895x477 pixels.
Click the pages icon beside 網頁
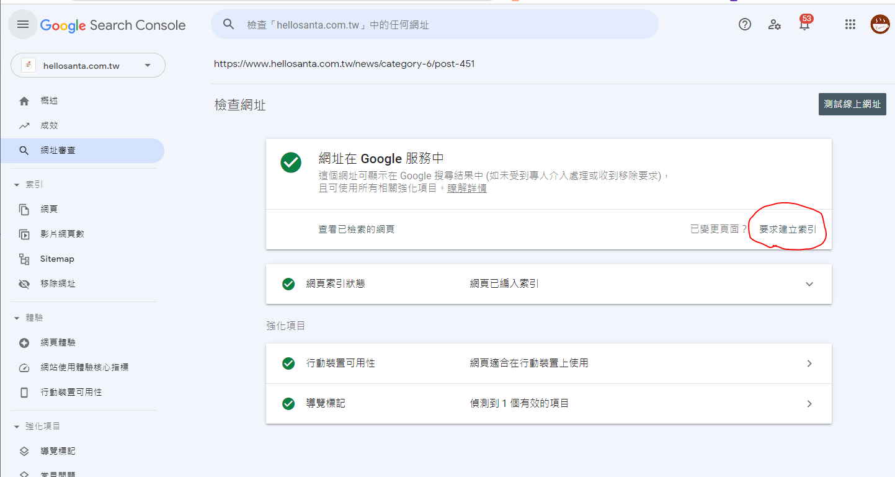tap(24, 210)
